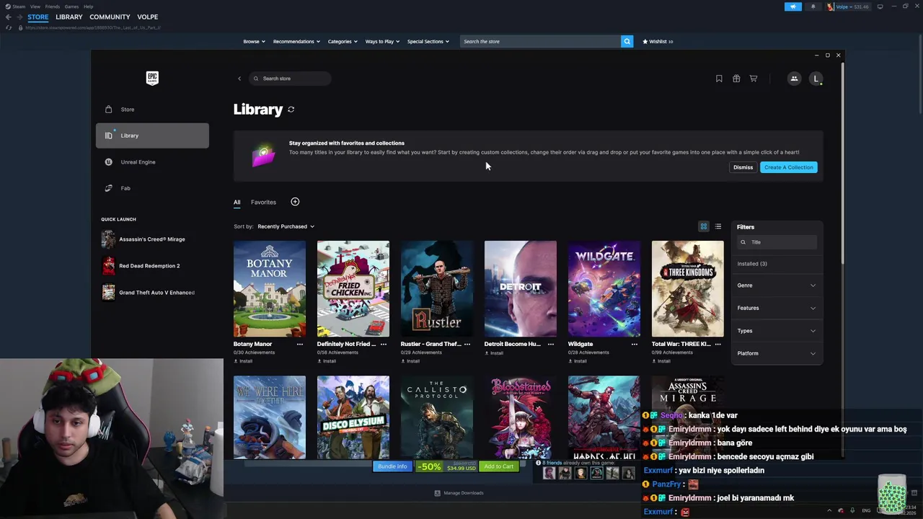Open the friends icon in Epic header
The width and height of the screenshot is (923, 519).
coord(794,79)
